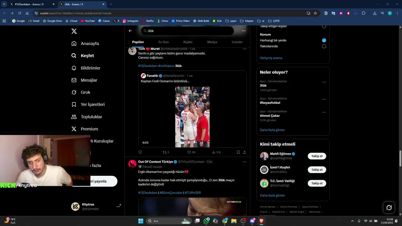Image resolution: width=402 pixels, height=226 pixels.
Task: Select the Yakınlarında location option
Action: [324, 46]
